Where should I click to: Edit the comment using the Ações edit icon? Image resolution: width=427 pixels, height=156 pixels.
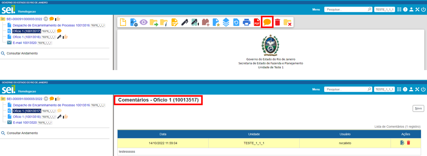(x=402, y=143)
